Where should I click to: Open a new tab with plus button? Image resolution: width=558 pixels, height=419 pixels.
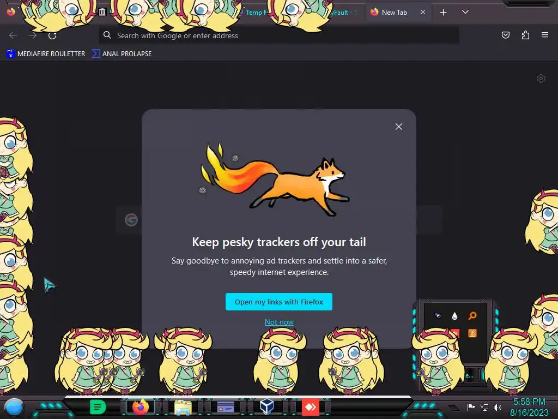tap(443, 13)
